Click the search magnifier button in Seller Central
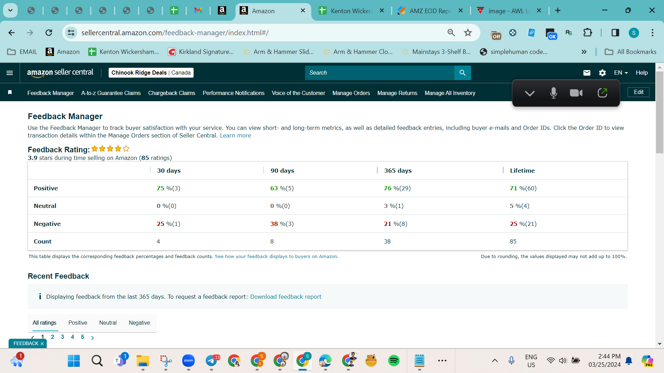 462,73
